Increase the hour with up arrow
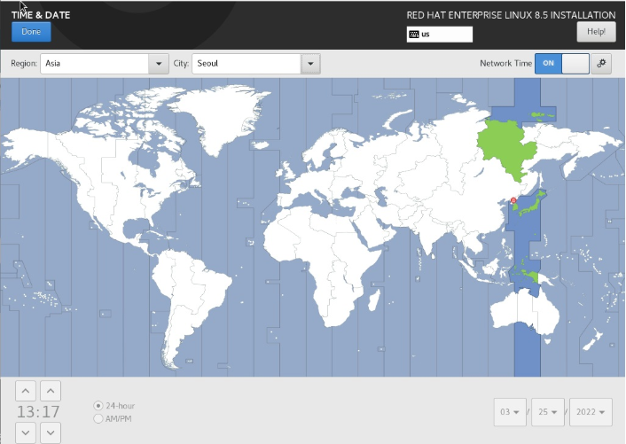Viewport: 626px width, 444px height. coord(26,391)
